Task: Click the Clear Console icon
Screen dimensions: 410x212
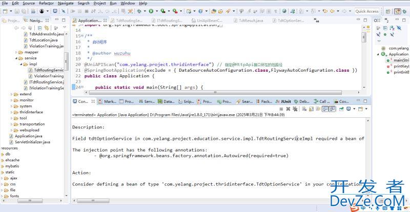Action: tap(304, 109)
